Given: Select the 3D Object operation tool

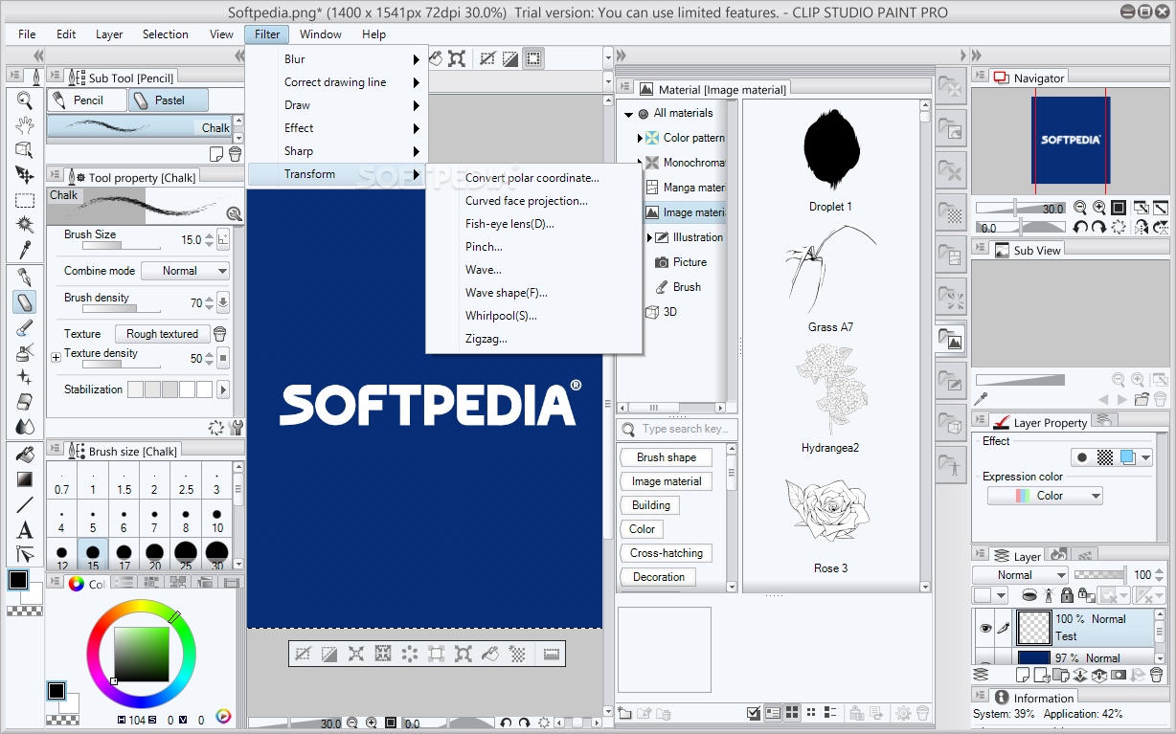Looking at the screenshot, I should [25, 150].
